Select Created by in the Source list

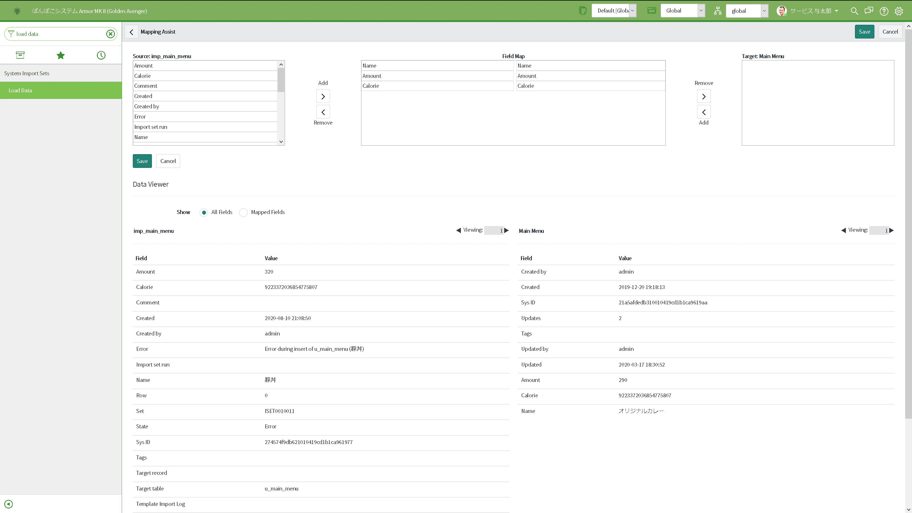[205, 107]
